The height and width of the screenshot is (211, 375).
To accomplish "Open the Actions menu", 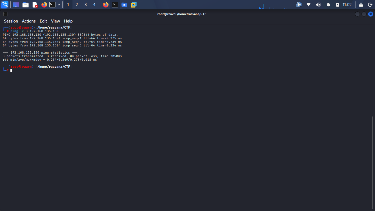I will click(x=29, y=21).
